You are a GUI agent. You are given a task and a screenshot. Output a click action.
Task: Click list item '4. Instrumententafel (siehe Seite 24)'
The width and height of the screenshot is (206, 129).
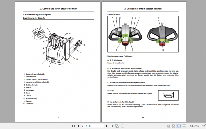pos(37,82)
